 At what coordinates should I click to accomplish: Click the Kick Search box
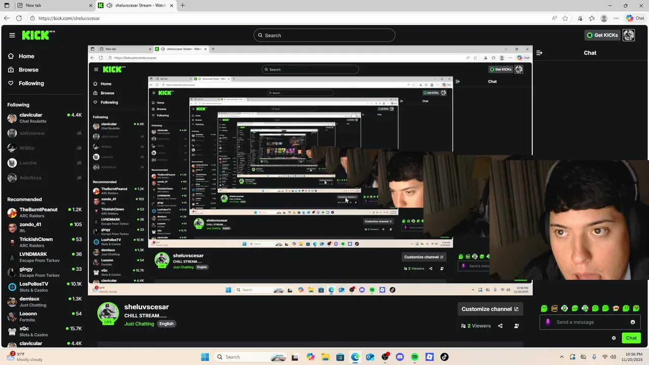pos(324,35)
